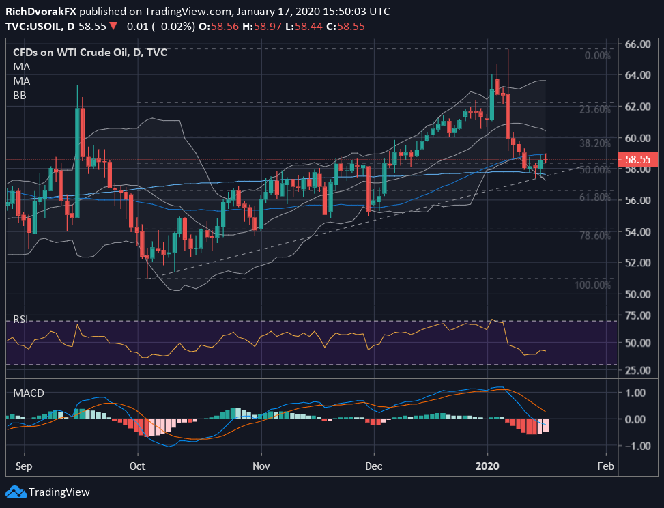Click the Feb date axis label
Viewport: 664px width, 508px height.
pyautogui.click(x=605, y=466)
